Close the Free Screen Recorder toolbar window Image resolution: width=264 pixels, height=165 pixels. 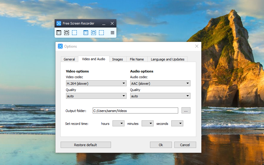pos(112,23)
